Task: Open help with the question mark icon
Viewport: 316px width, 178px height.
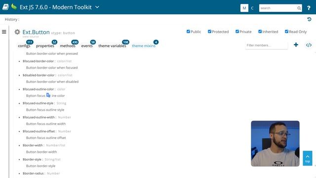Action: coord(309,8)
